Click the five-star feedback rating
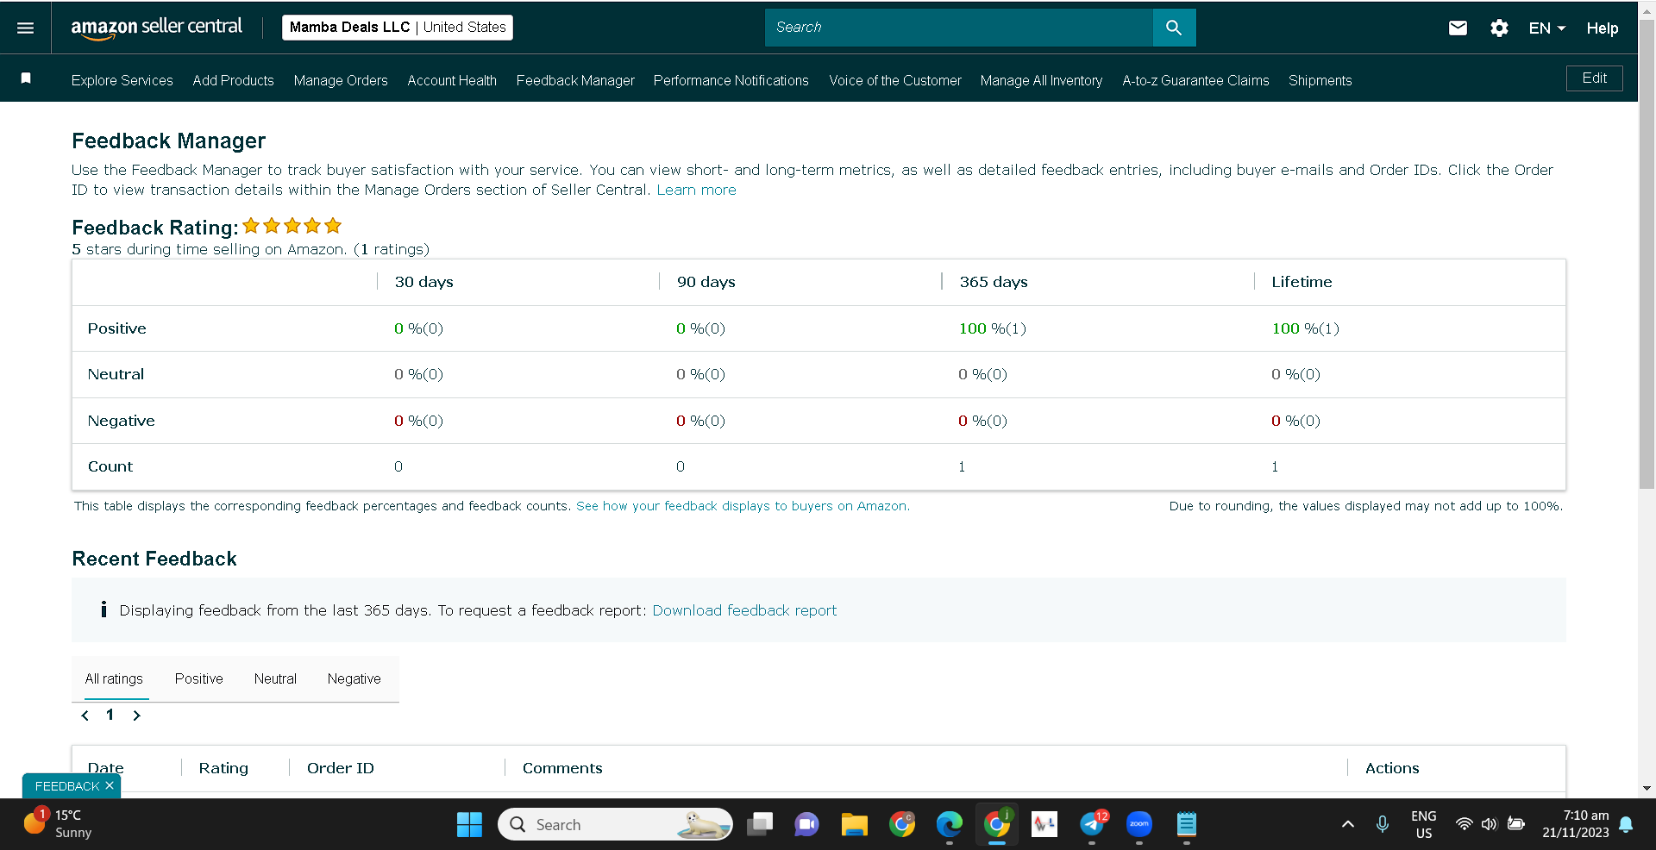The height and width of the screenshot is (850, 1656). pos(292,226)
